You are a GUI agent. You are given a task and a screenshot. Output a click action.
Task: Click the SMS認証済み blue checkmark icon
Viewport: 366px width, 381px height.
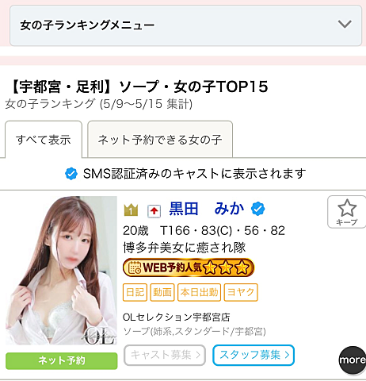coord(71,174)
